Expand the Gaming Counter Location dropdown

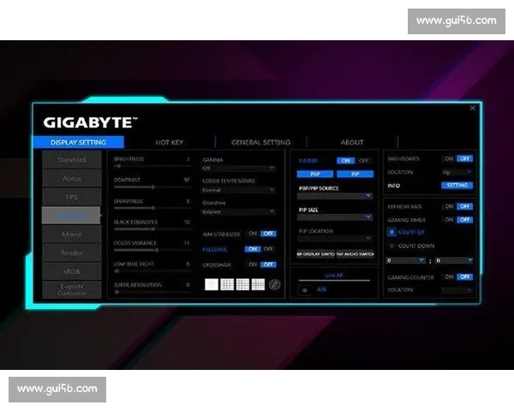click(457, 290)
